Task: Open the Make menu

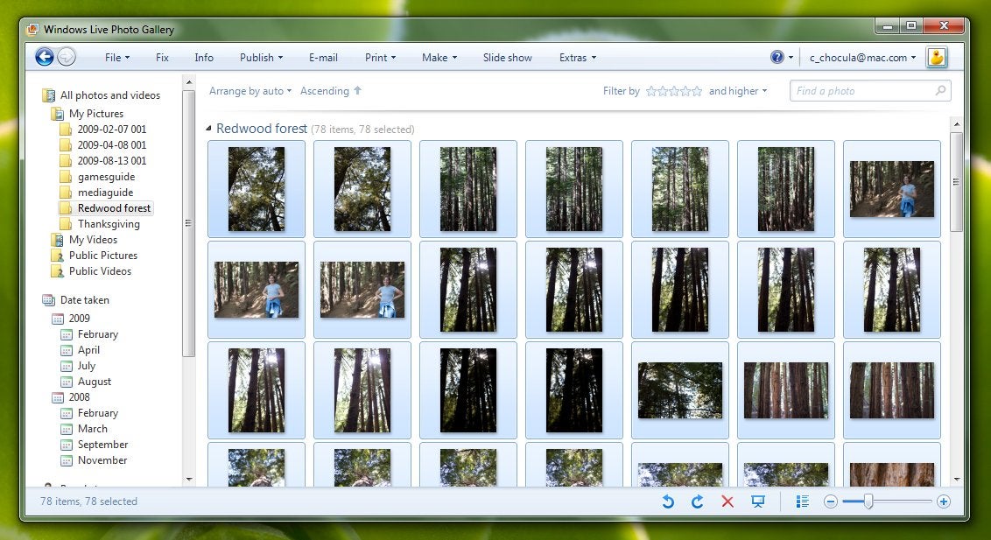Action: 439,58
